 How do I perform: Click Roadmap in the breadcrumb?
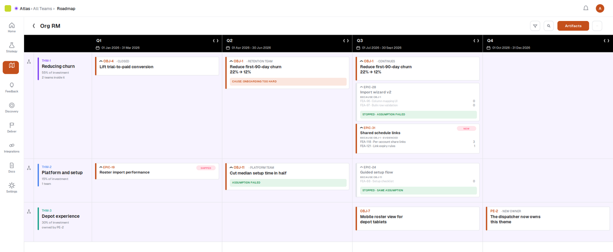coord(65,9)
